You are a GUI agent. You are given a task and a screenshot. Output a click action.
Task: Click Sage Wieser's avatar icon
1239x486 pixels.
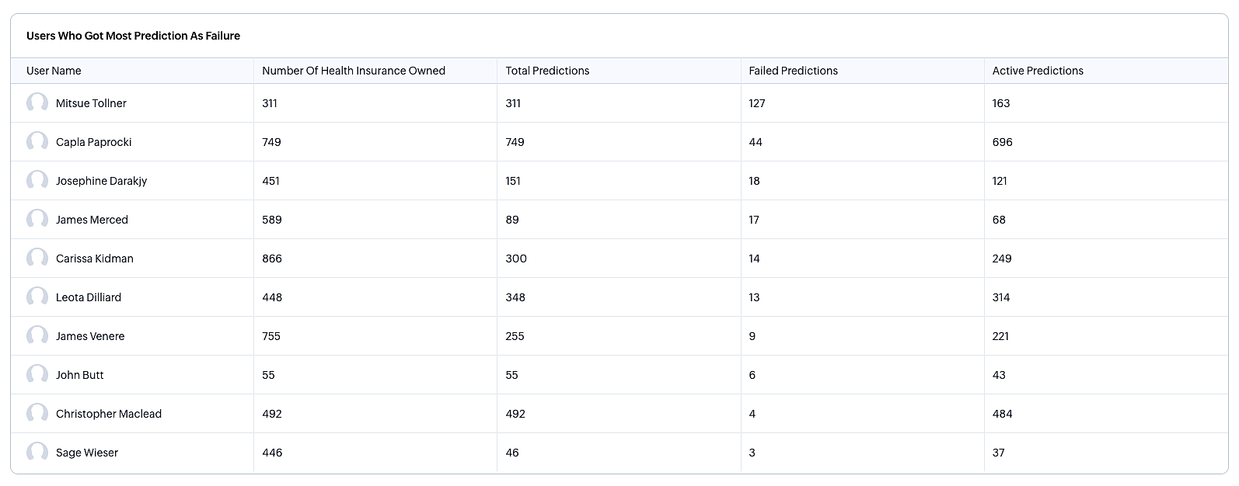[x=37, y=453]
